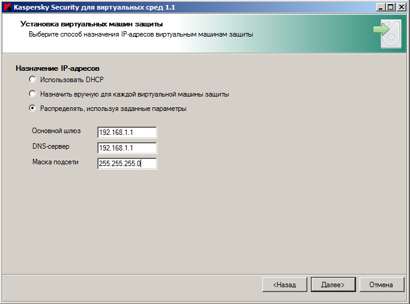
Task: Click the title bar text 'Kaspersky Security'
Action: tap(46, 7)
